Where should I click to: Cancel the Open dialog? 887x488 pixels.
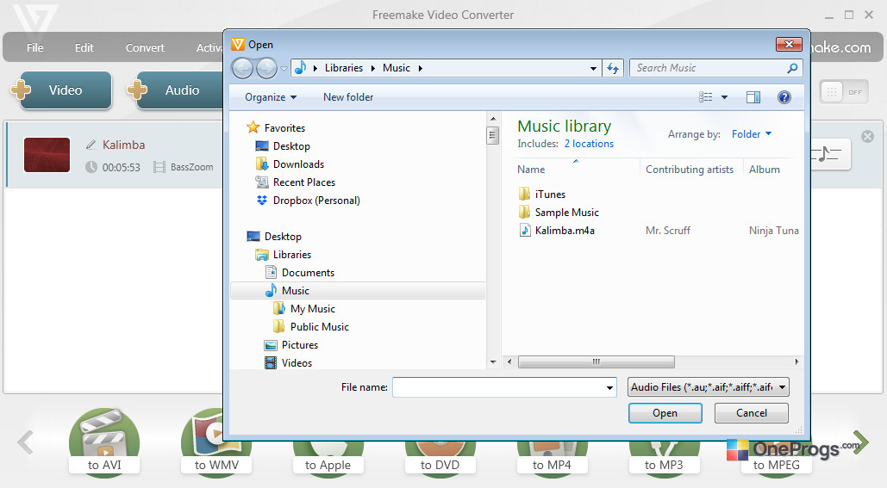tap(752, 413)
